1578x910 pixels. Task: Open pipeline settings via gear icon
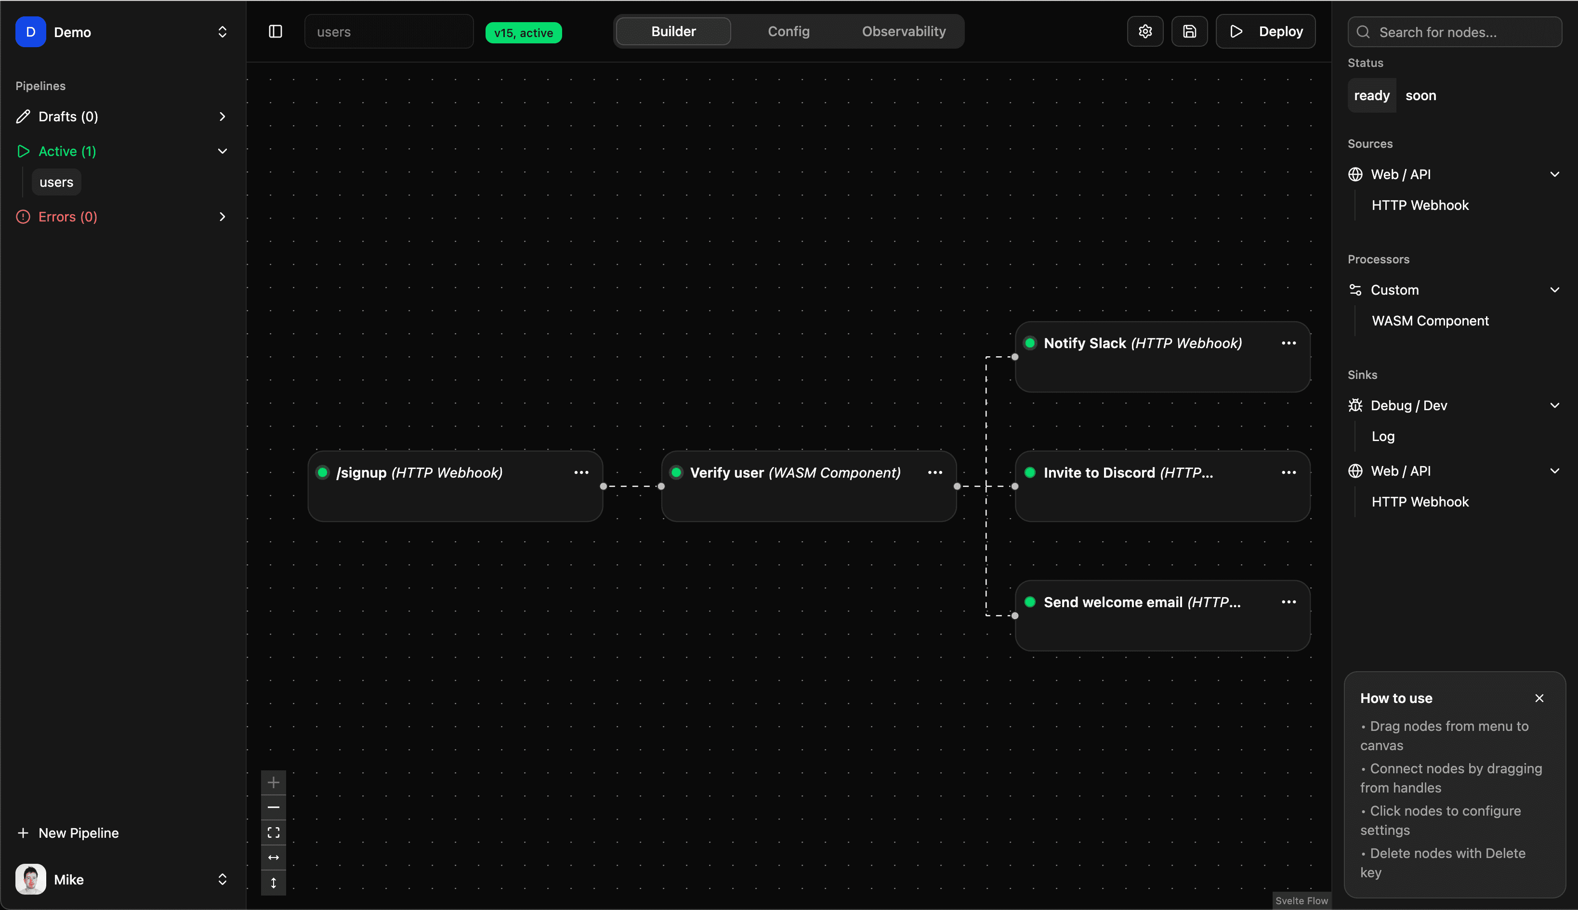1145,31
